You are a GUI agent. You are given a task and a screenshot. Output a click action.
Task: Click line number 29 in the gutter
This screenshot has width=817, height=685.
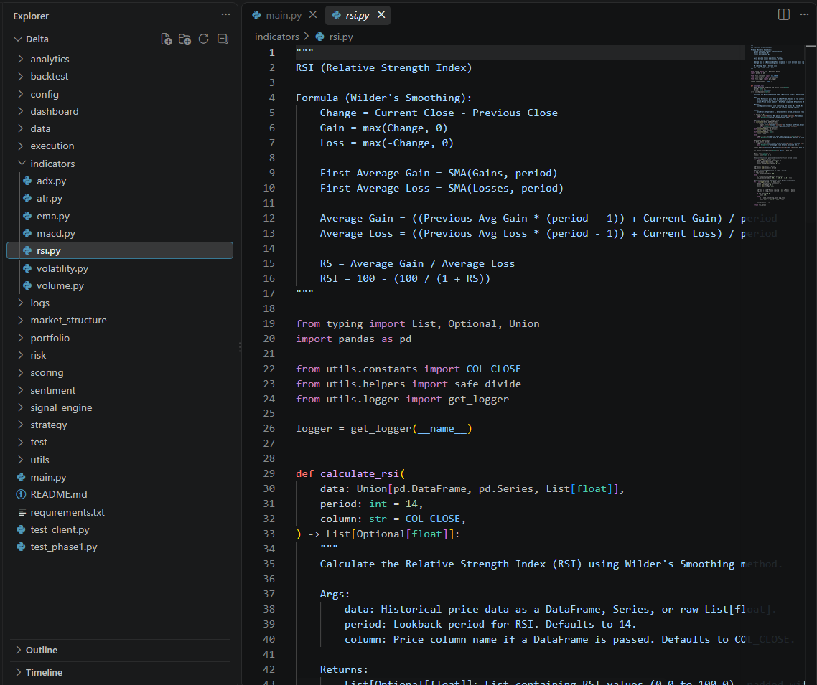[x=269, y=473]
